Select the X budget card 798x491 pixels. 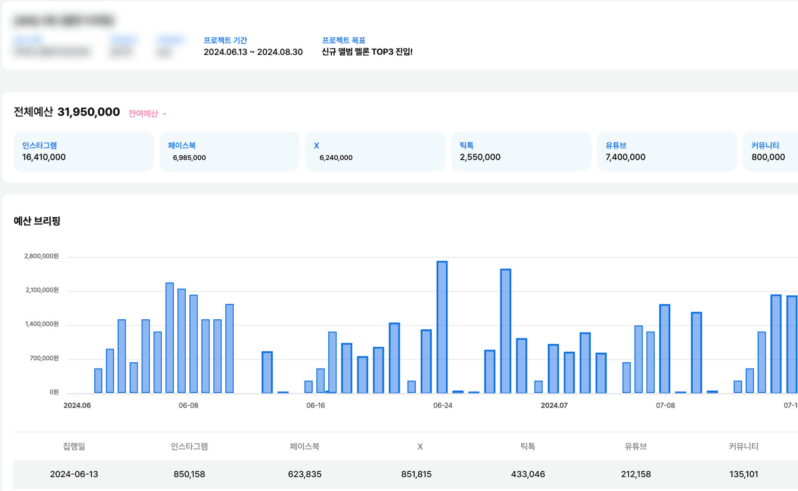click(375, 152)
